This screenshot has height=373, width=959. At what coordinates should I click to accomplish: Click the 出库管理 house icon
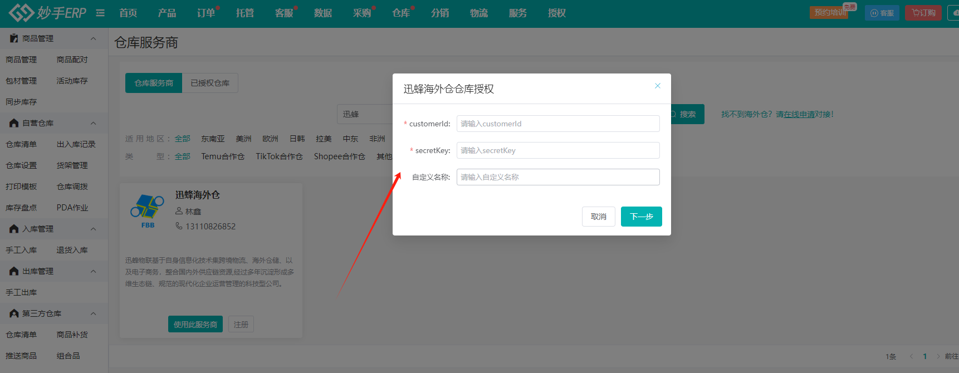[14, 271]
